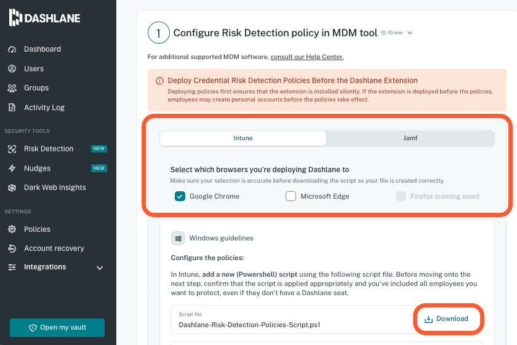Click the Dashlane logo
This screenshot has width=517, height=345.
click(x=44, y=17)
